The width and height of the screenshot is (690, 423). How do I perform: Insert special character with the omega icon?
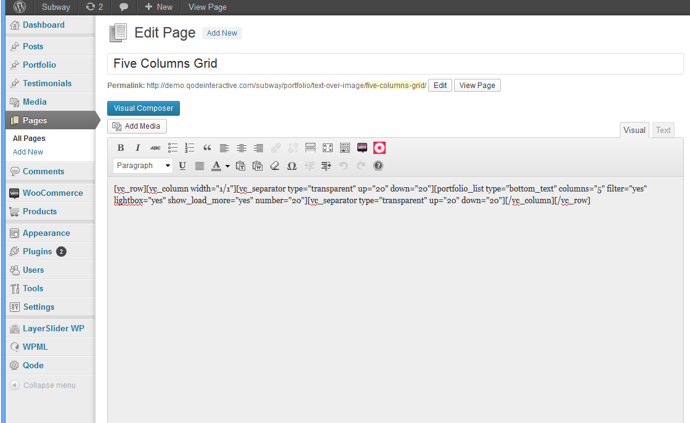pyautogui.click(x=292, y=166)
